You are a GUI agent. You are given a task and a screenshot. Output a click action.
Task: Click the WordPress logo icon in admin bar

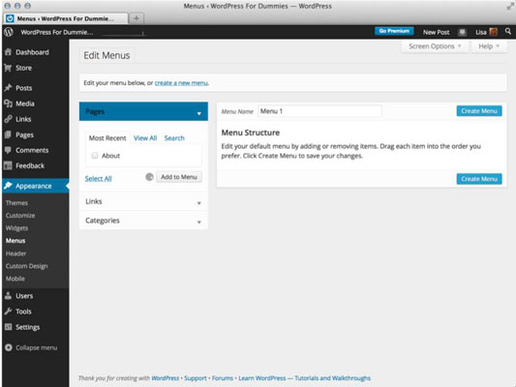click(9, 32)
